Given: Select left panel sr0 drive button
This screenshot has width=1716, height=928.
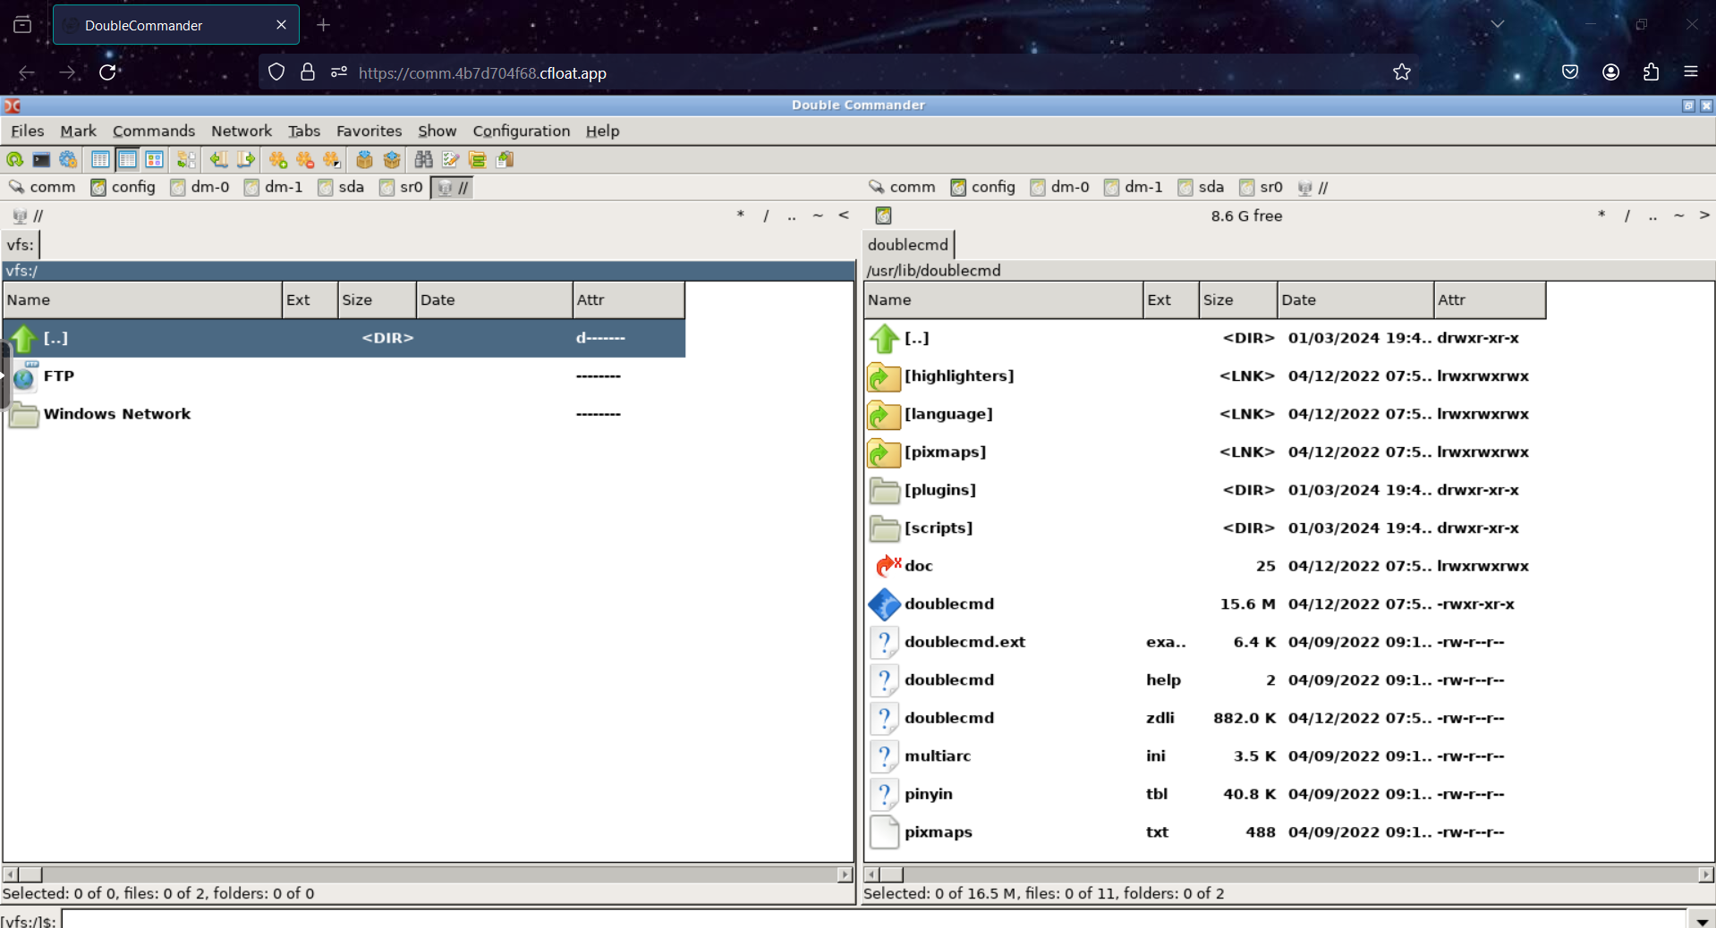Looking at the screenshot, I should (401, 187).
